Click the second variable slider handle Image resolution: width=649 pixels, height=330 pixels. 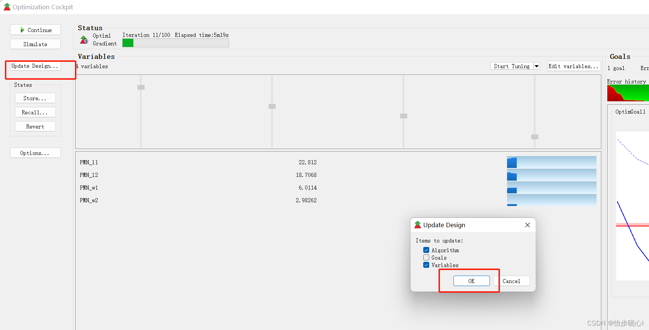point(272,106)
